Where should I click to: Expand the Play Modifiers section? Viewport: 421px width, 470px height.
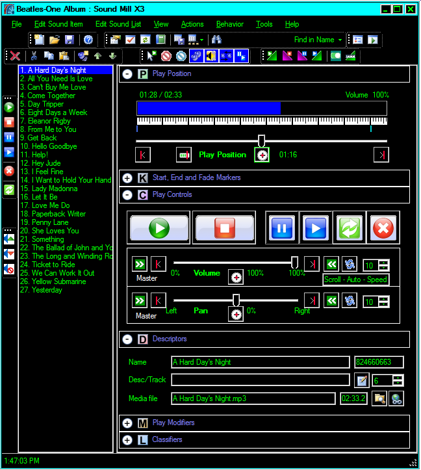click(x=127, y=423)
